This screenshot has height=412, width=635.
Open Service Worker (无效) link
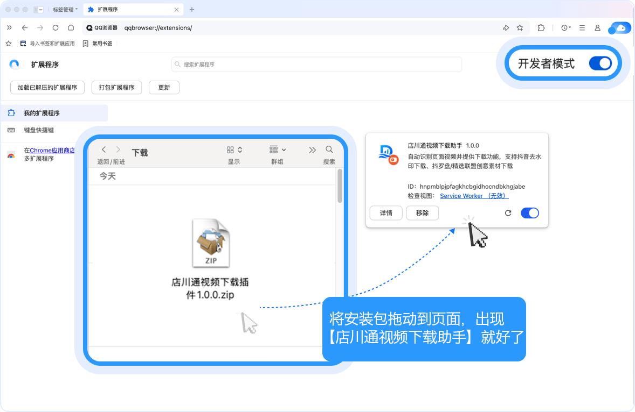pyautogui.click(x=474, y=196)
